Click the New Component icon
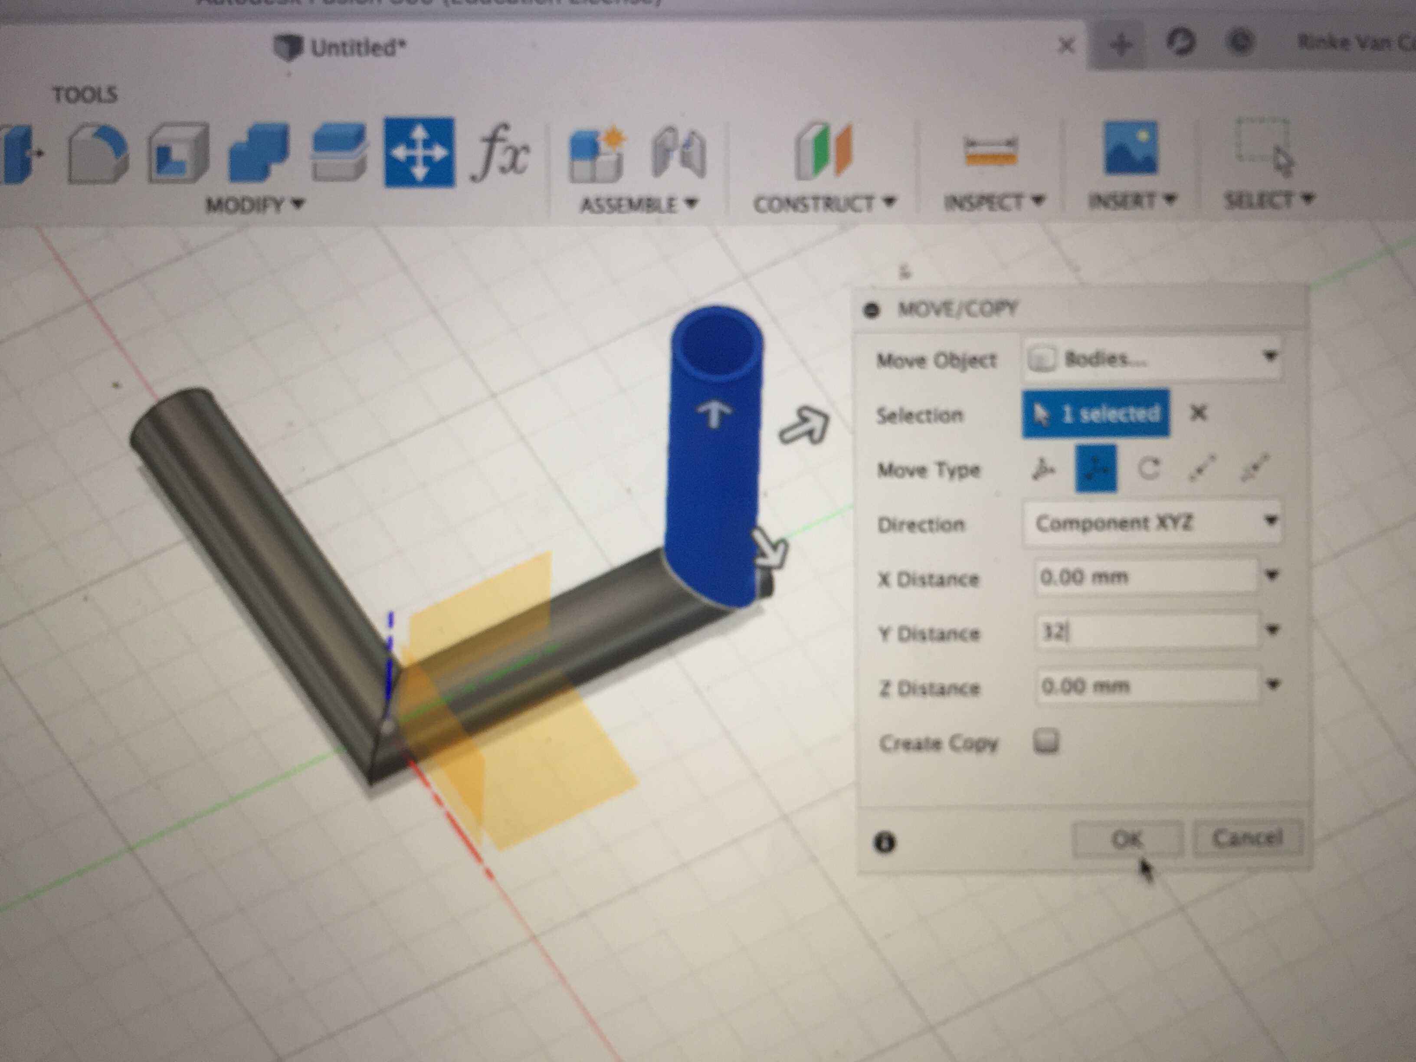Image resolution: width=1416 pixels, height=1062 pixels. 597,154
